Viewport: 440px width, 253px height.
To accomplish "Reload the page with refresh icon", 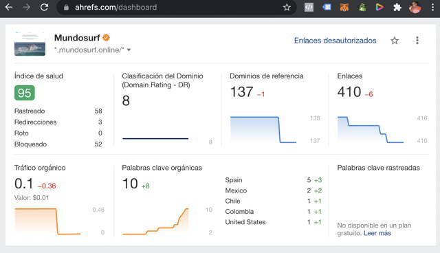I will click(x=44, y=8).
